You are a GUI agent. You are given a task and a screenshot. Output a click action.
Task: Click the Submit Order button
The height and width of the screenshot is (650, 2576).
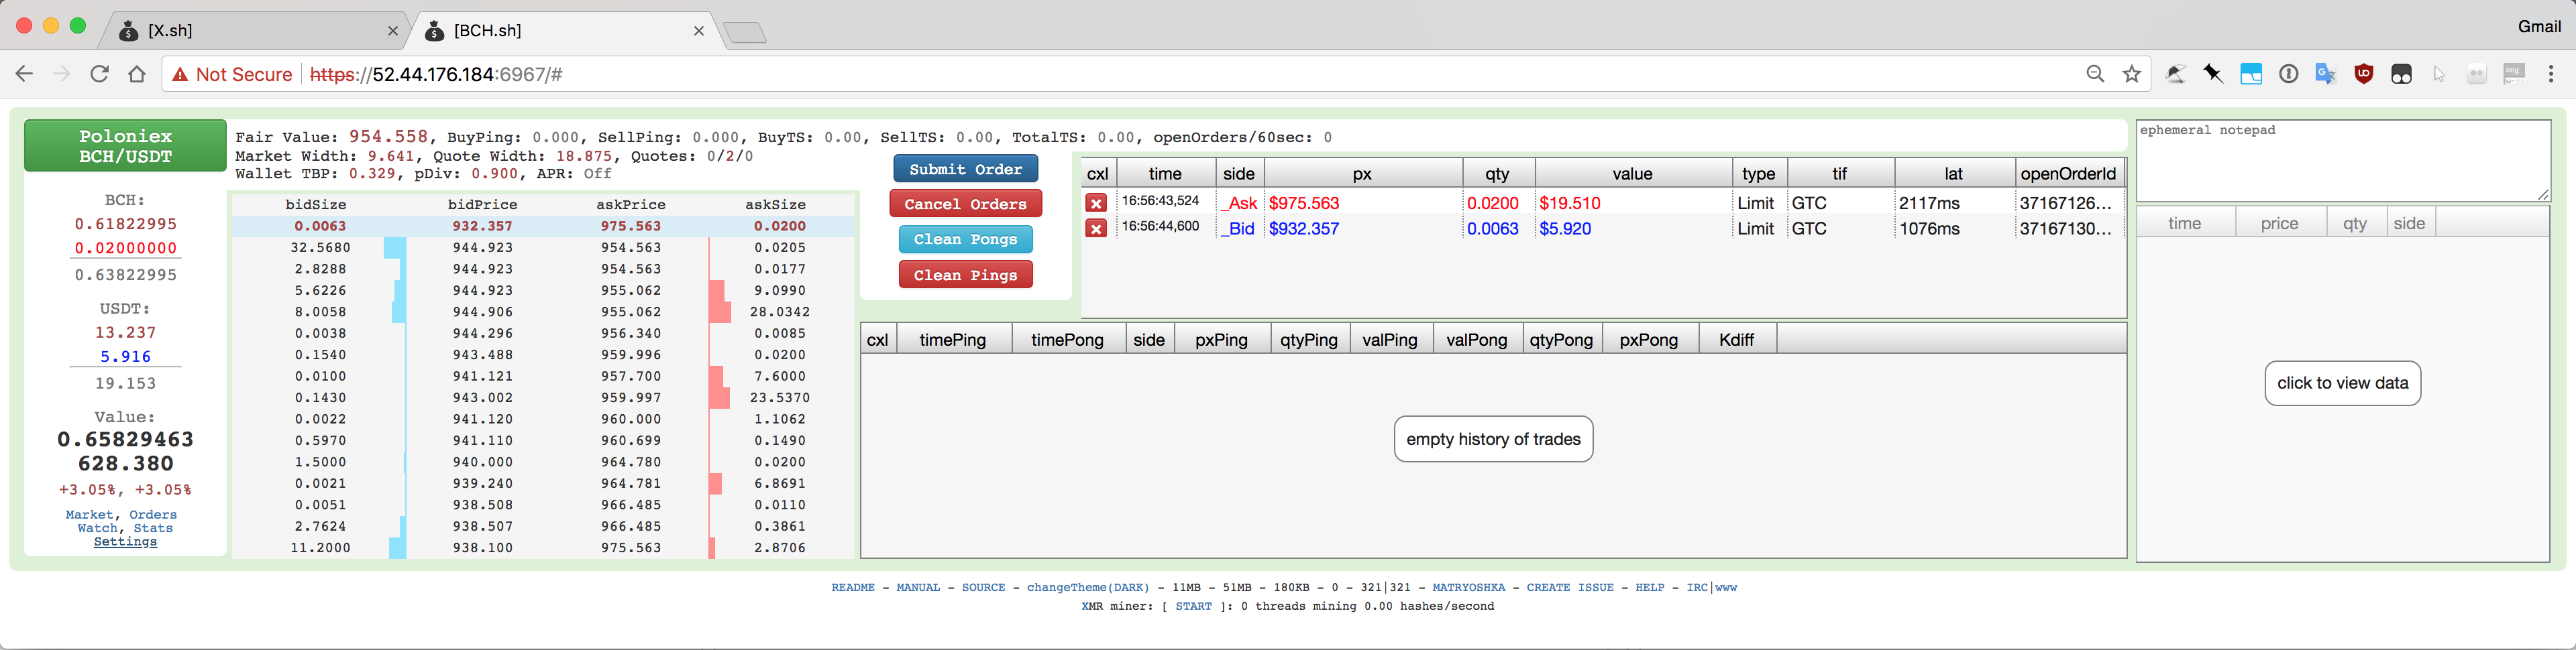tap(966, 169)
